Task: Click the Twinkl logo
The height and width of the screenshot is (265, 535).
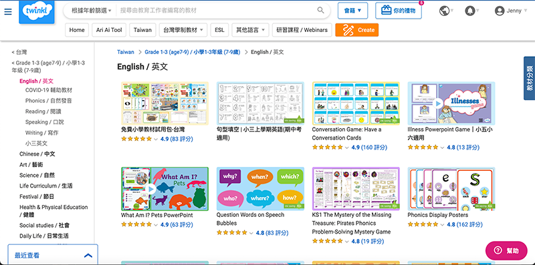Action: pos(37,12)
